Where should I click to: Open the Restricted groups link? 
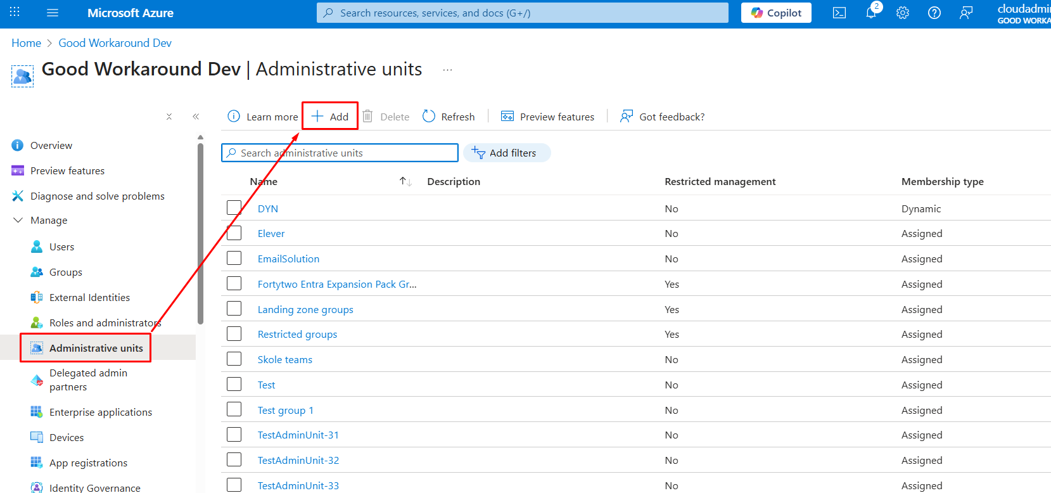pos(297,335)
